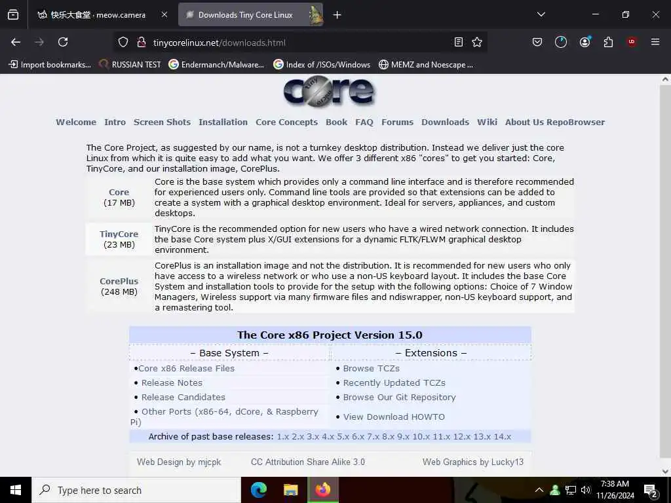Open Browse TCZs link

[372, 368]
